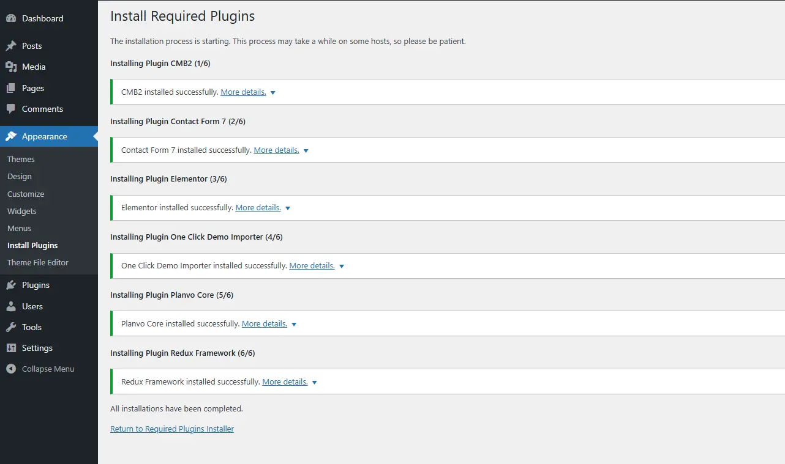Click the Tools wrench icon
The image size is (785, 464).
[11, 327]
